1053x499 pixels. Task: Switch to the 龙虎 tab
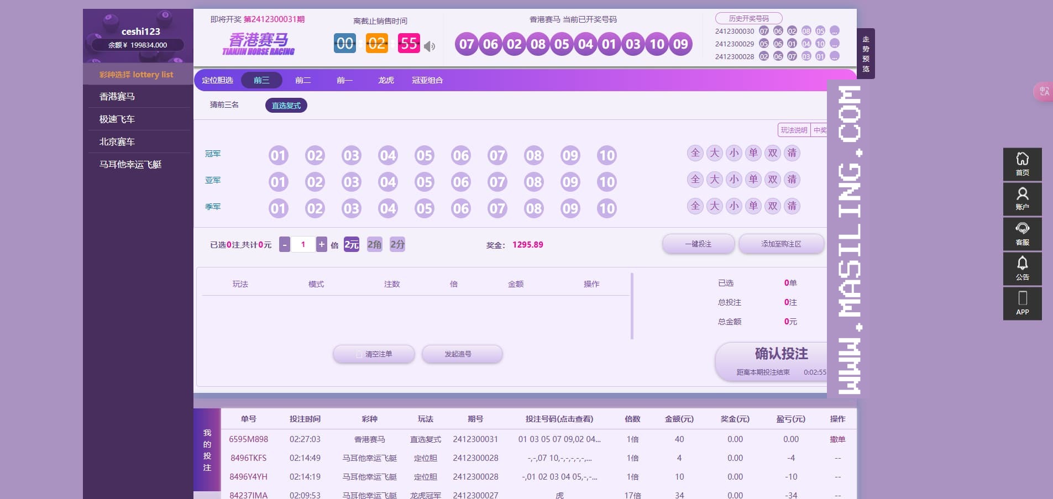click(386, 80)
